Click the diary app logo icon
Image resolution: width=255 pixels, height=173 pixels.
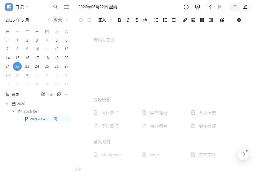click(9, 7)
